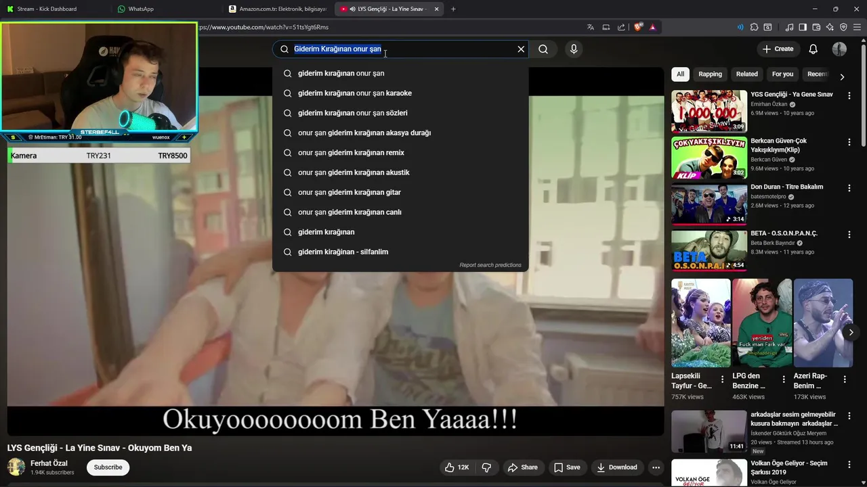The height and width of the screenshot is (487, 867).
Task: Click the YouTube search magnifier button
Action: [x=543, y=49]
